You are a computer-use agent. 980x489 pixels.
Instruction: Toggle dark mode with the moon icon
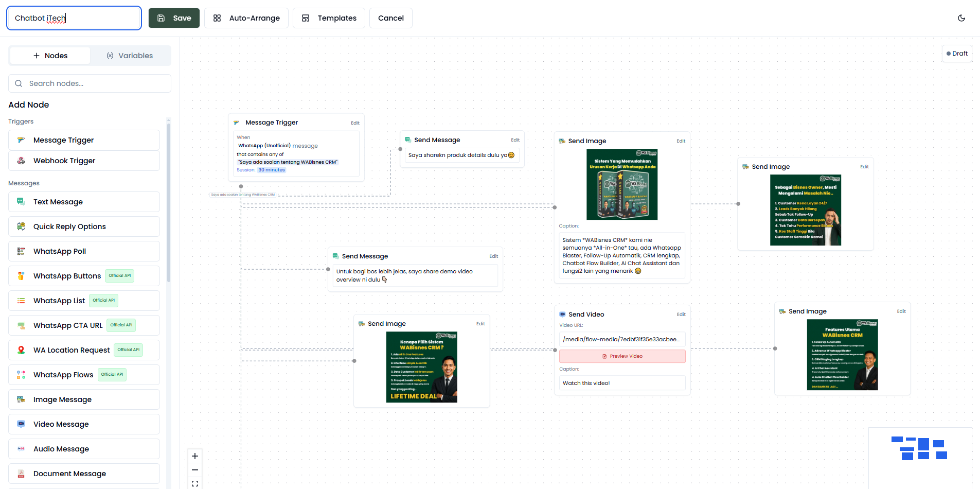coord(961,18)
